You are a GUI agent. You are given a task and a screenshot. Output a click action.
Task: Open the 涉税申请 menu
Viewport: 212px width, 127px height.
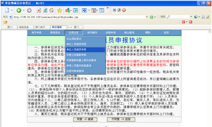111,33
